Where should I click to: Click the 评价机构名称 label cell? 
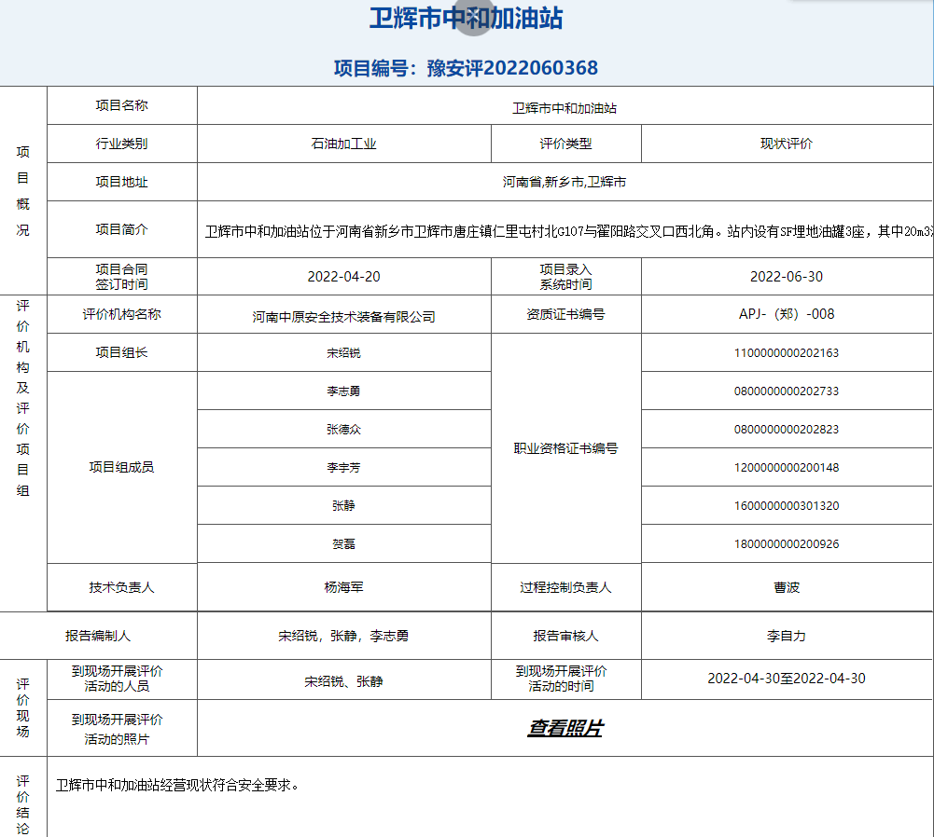(x=121, y=314)
